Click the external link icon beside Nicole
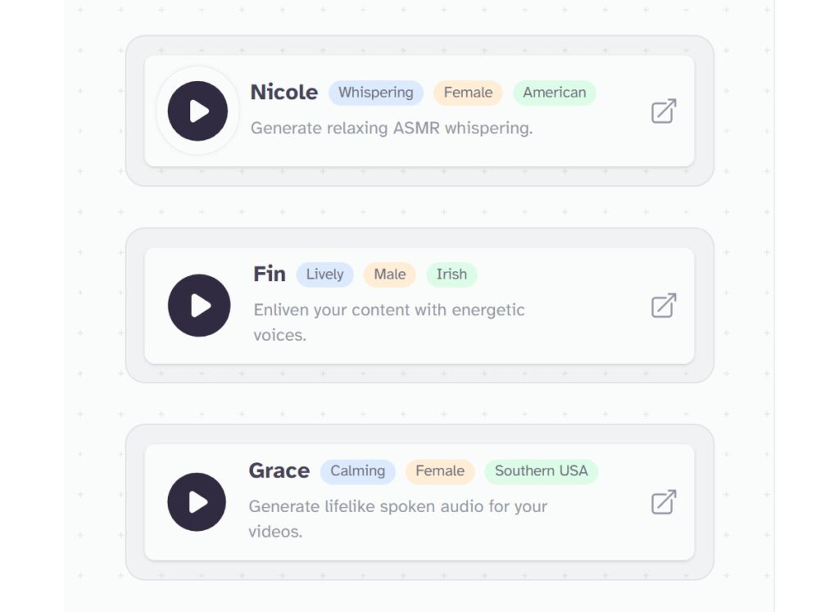 [x=662, y=111]
